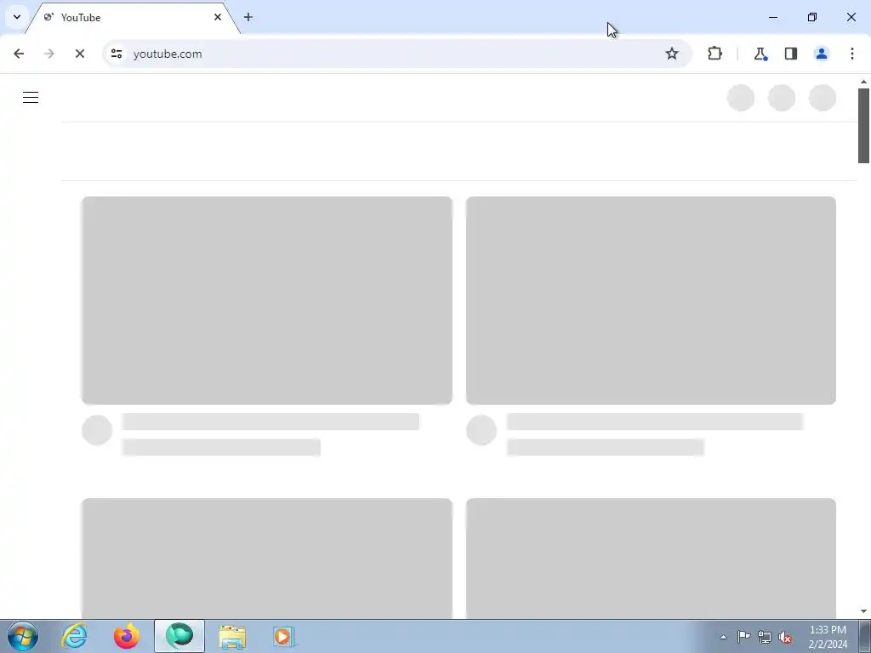Viewport: 871px width, 653px height.
Task: Click the page scroll-down arrow
Action: tap(863, 611)
